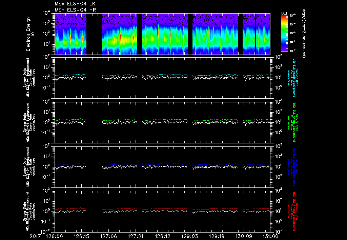Click the '127:06' time axis label
347x240 pixels.
[108, 236]
